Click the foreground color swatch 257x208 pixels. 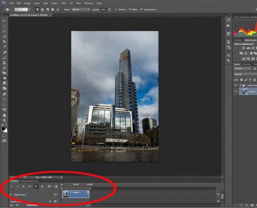(3, 128)
